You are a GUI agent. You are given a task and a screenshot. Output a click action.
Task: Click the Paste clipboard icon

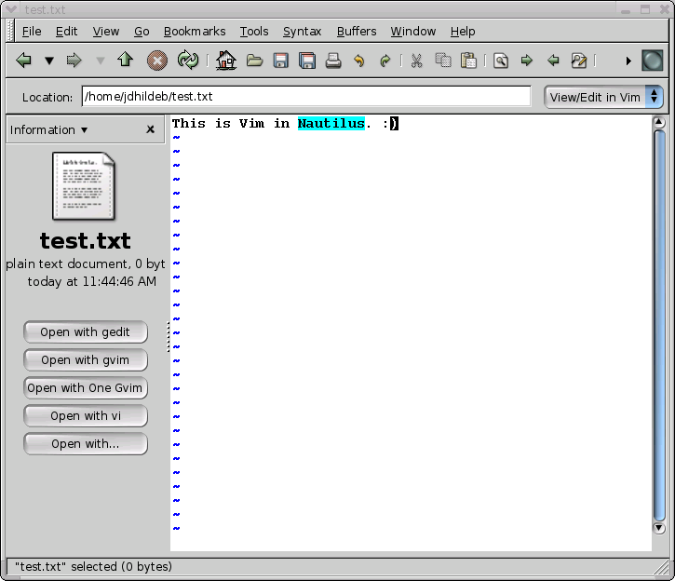[x=468, y=61]
